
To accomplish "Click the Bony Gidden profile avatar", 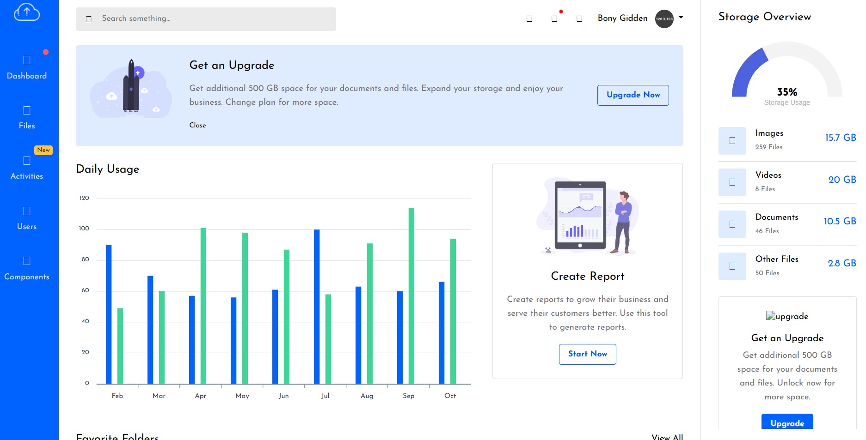I will click(664, 19).
